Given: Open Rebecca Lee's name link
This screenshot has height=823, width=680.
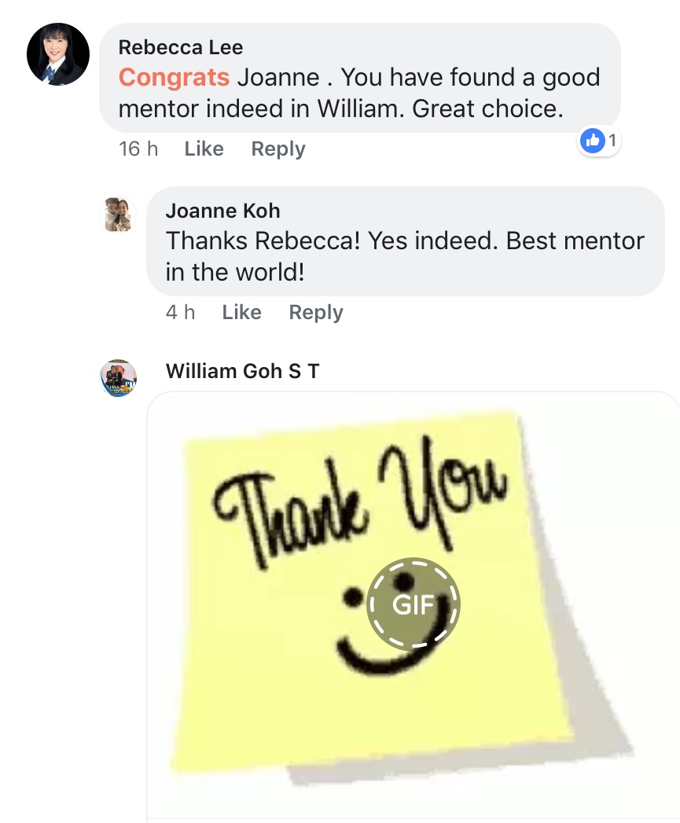Looking at the screenshot, I should pyautogui.click(x=181, y=47).
